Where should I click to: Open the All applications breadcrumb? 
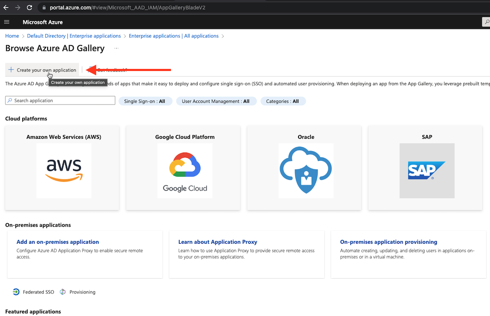click(x=174, y=36)
